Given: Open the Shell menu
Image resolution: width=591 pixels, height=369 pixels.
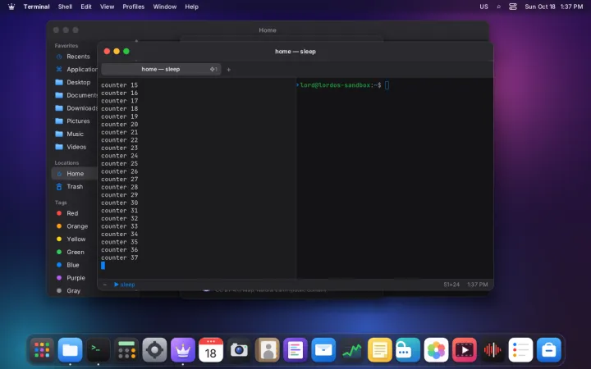Looking at the screenshot, I should [65, 7].
